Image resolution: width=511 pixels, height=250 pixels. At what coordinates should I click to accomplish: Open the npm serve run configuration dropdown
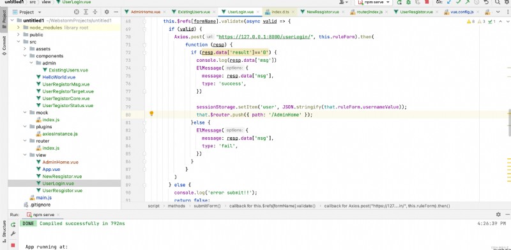tap(374, 2)
